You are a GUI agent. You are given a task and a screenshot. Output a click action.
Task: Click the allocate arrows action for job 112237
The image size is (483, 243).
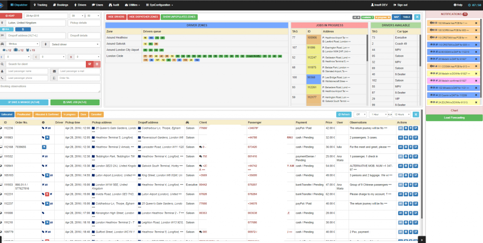401,203
